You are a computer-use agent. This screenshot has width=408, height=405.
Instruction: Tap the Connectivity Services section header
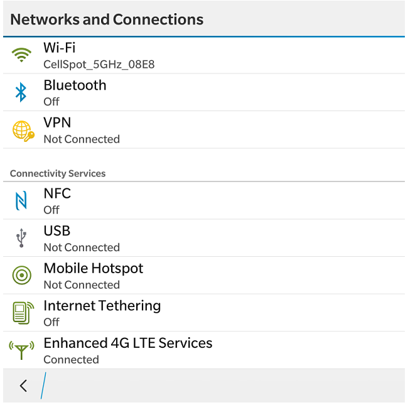point(58,173)
